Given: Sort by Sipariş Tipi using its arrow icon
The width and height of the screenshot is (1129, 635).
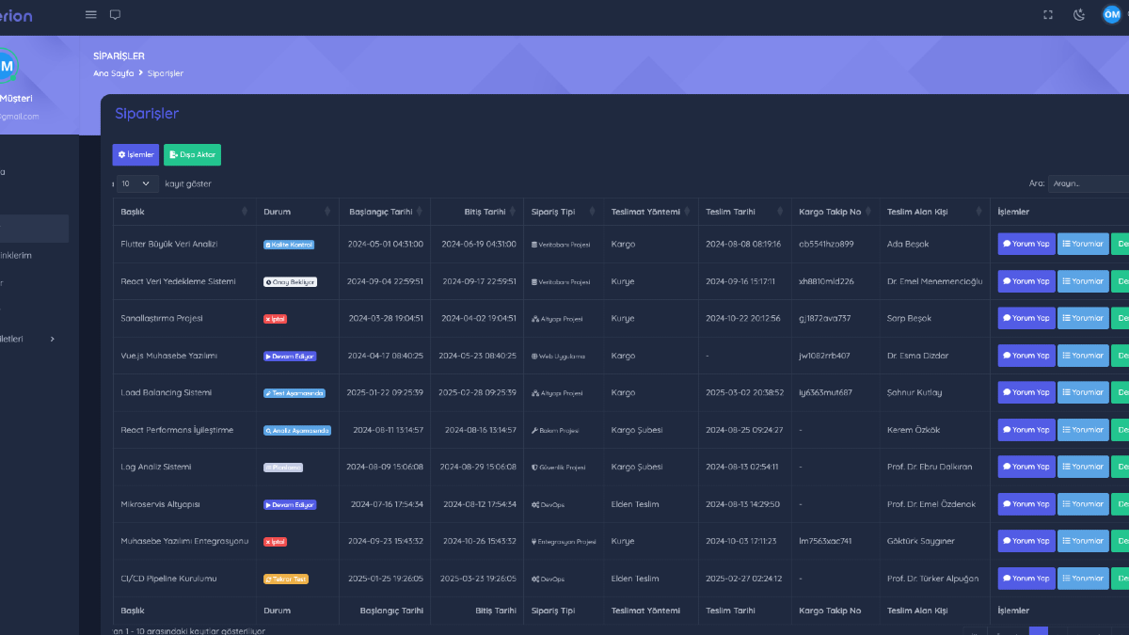Looking at the screenshot, I should click(x=593, y=212).
